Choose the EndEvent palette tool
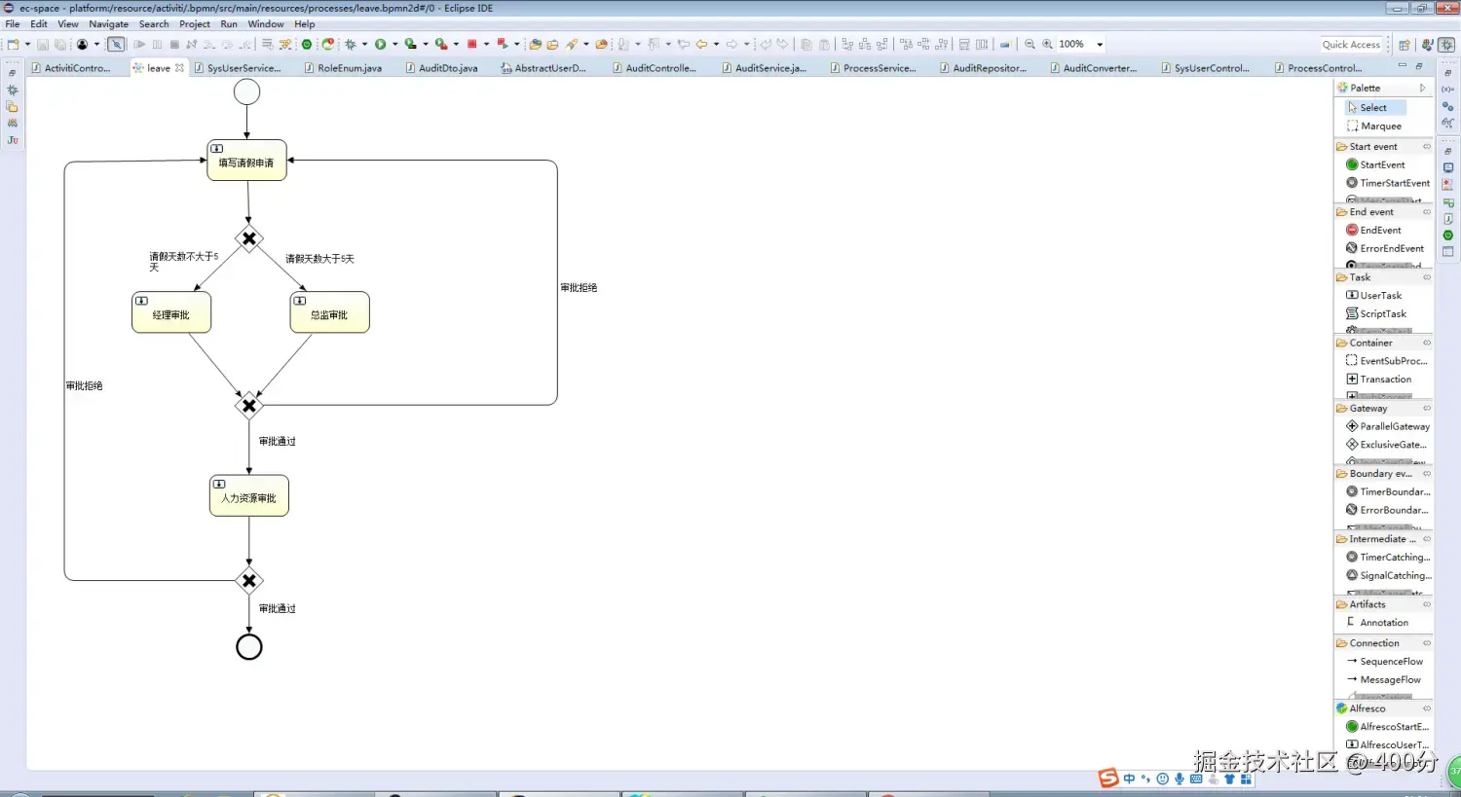This screenshot has height=797, width=1461. 1373,230
